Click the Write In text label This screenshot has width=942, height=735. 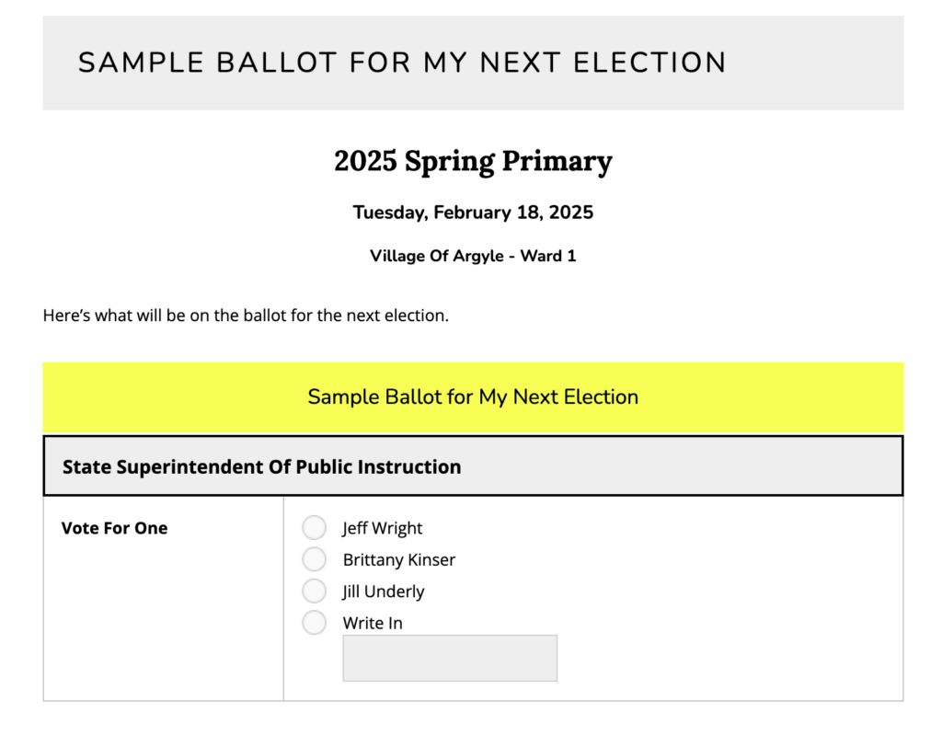(x=373, y=623)
